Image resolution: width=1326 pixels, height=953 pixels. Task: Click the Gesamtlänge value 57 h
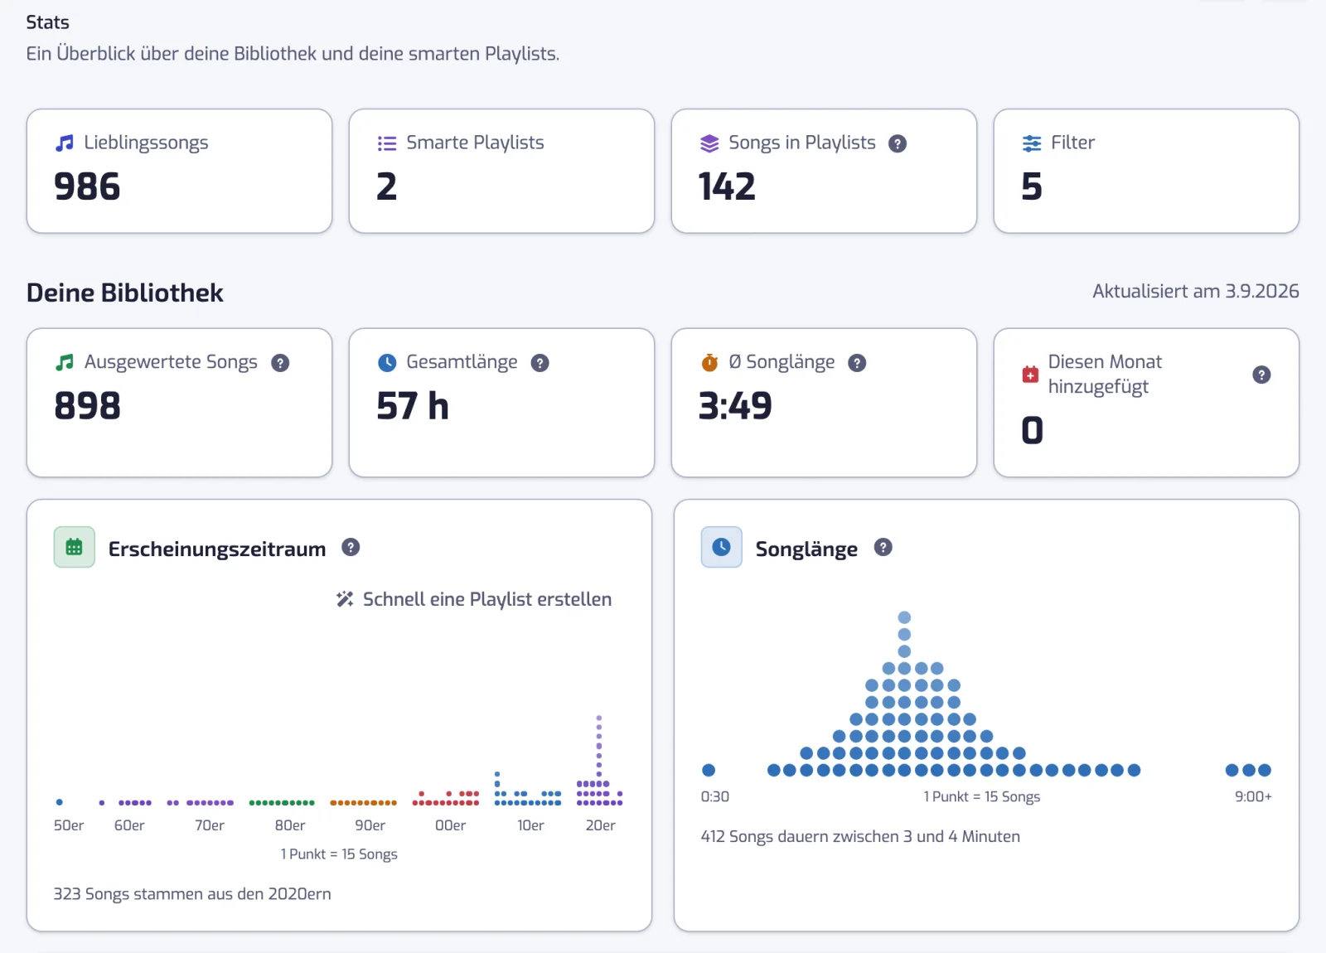pos(413,406)
